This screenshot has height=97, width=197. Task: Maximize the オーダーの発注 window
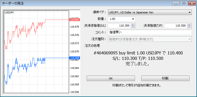click(x=184, y=3)
